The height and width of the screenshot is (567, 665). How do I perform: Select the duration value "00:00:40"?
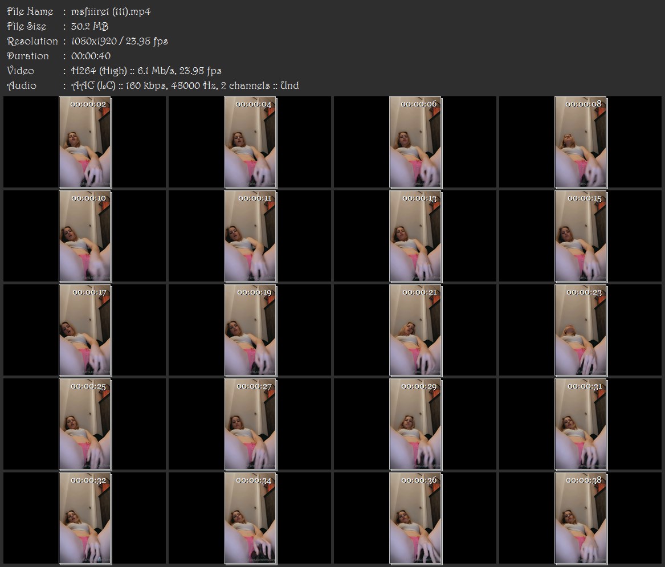click(91, 56)
